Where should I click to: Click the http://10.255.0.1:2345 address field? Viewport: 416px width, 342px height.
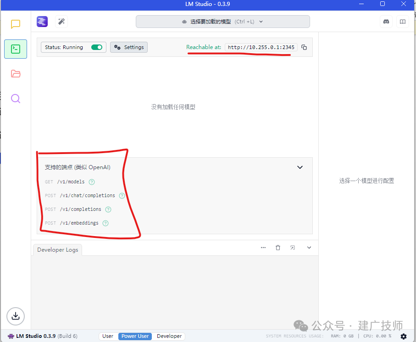261,47
